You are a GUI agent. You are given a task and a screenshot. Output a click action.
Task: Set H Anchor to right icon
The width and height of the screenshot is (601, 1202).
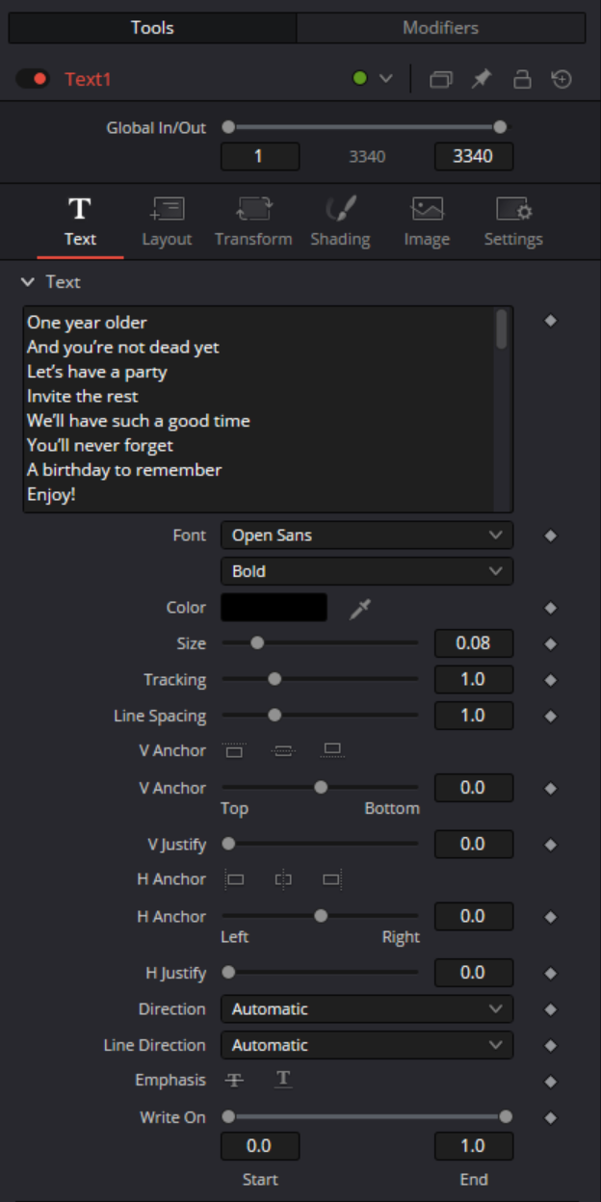[332, 879]
